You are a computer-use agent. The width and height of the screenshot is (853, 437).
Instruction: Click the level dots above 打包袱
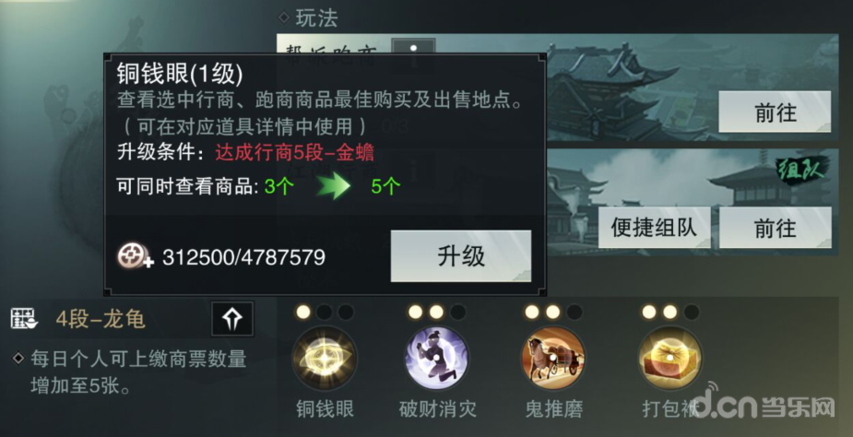670,312
